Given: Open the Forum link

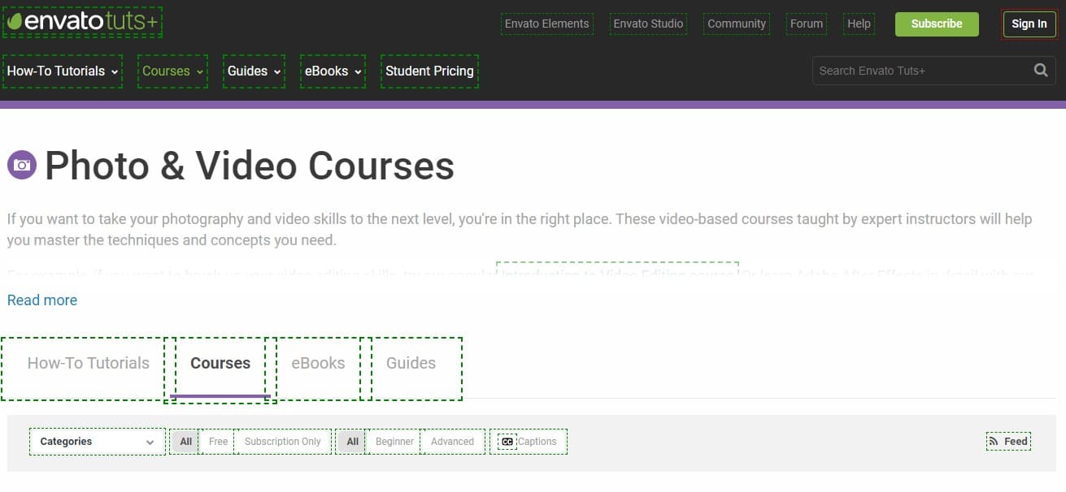Looking at the screenshot, I should (807, 24).
